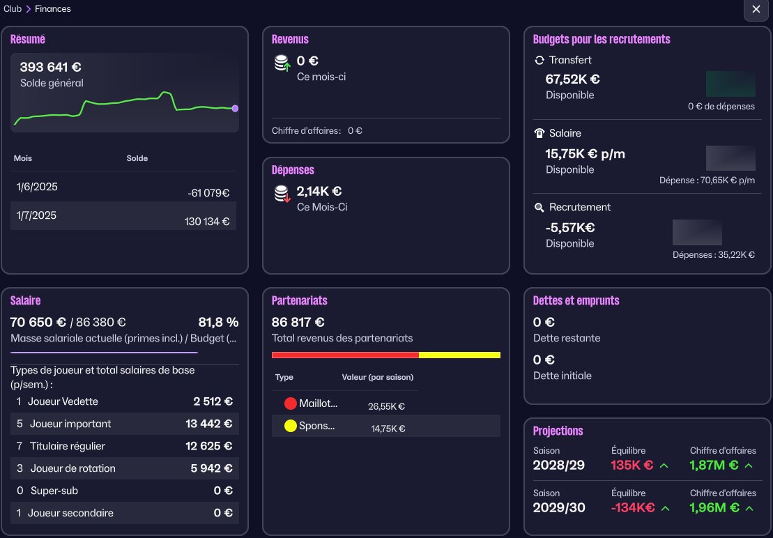Screen dimensions: 773x538
Task: Open the Projections panel title
Action: click(x=558, y=431)
